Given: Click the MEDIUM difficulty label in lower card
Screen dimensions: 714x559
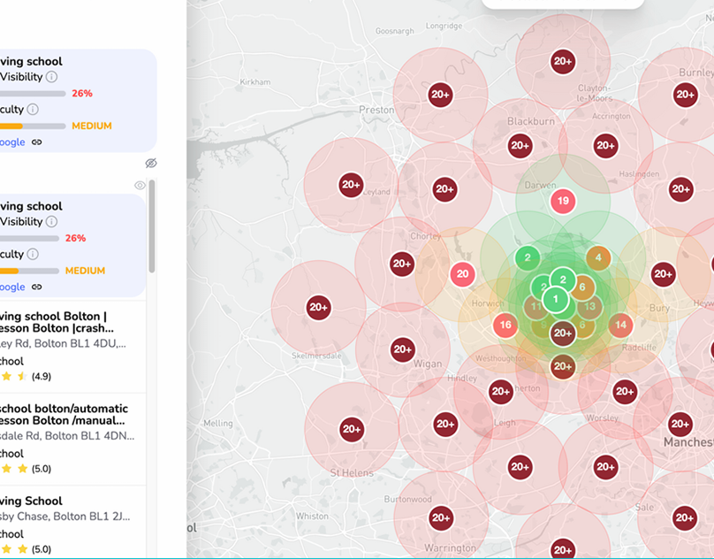Looking at the screenshot, I should click(85, 271).
